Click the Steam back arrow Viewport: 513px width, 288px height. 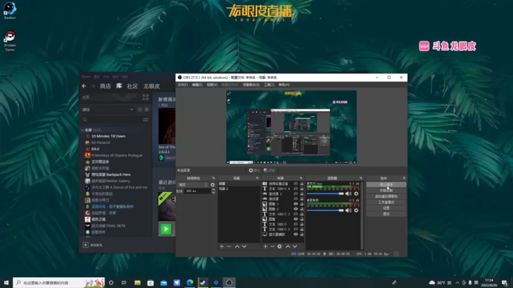click(x=84, y=86)
